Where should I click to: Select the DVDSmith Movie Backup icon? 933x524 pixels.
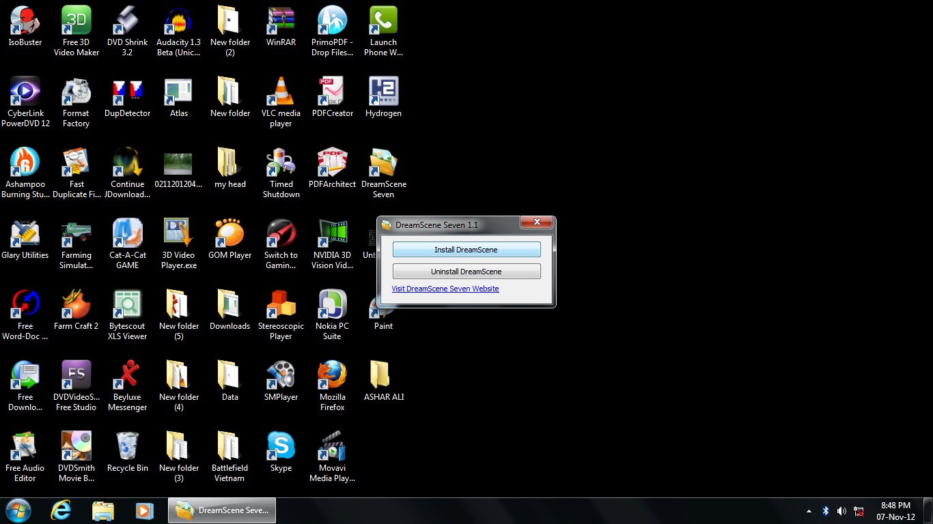76,457
